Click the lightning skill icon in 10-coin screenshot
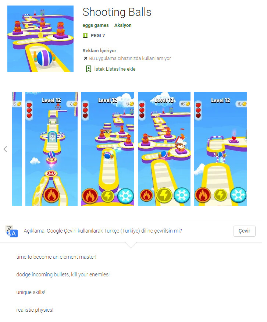 [x=164, y=195]
